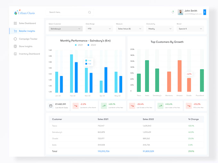Click the 130.1% change value for Tesco
Viewport: 218px width, 163px height.
(x=191, y=126)
